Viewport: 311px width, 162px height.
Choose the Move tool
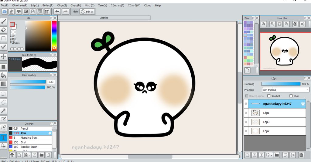(x=3, y=57)
